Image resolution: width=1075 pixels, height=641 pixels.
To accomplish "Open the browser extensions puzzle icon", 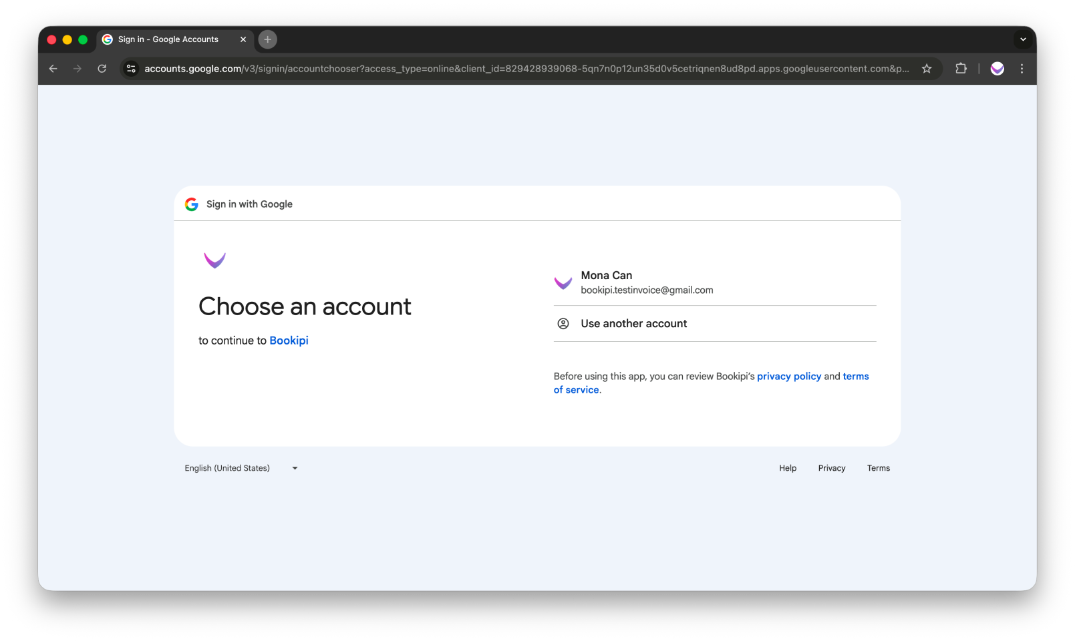I will (961, 68).
